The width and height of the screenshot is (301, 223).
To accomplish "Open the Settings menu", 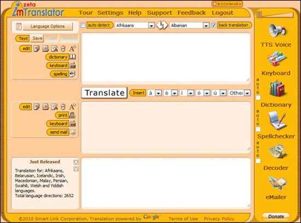I will 111,13.
